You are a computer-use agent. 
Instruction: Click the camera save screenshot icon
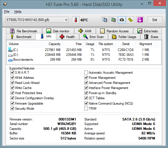122,20
